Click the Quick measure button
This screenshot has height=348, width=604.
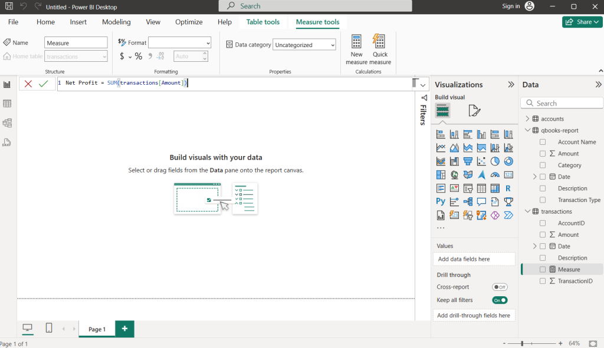380,49
